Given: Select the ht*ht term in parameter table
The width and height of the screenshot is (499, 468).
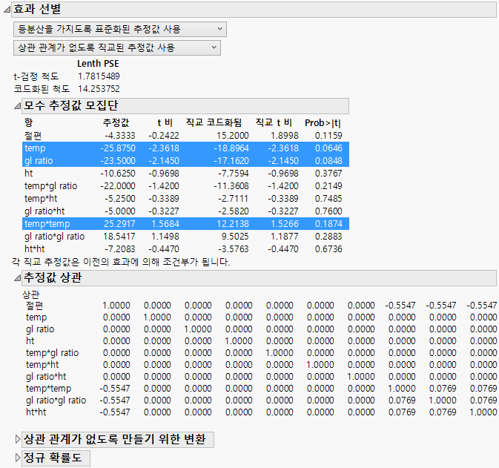Looking at the screenshot, I should pos(185,249).
